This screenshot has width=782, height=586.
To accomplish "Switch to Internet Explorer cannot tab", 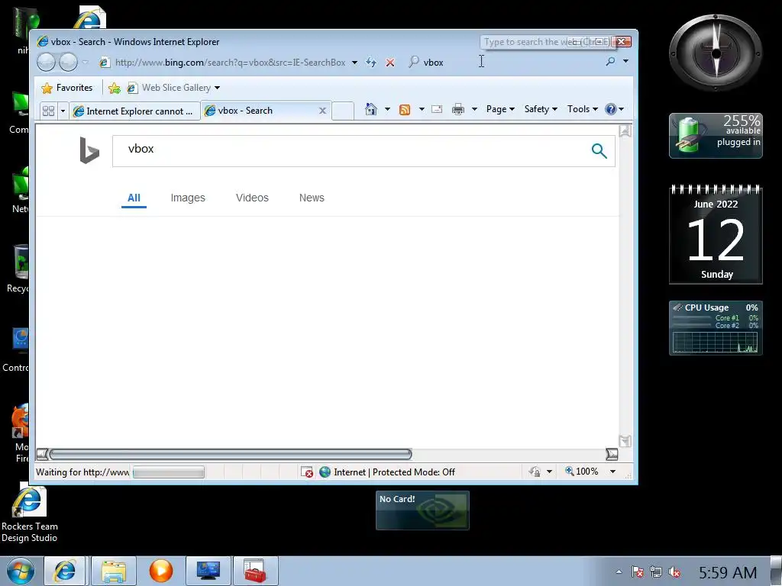I will point(134,111).
